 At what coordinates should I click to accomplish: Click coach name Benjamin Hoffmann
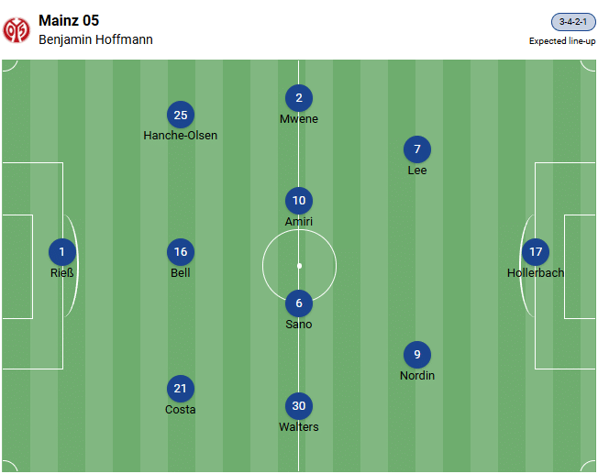click(x=95, y=39)
